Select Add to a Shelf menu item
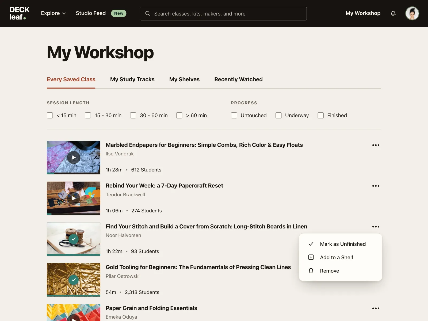This screenshot has height=321, width=428. tap(341, 257)
